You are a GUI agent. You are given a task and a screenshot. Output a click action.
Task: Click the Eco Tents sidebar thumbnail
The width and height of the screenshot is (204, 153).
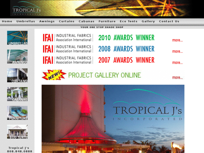(17, 132)
